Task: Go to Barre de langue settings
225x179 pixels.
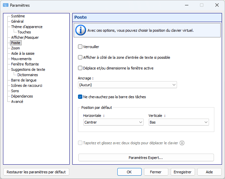Action: coord(24,80)
